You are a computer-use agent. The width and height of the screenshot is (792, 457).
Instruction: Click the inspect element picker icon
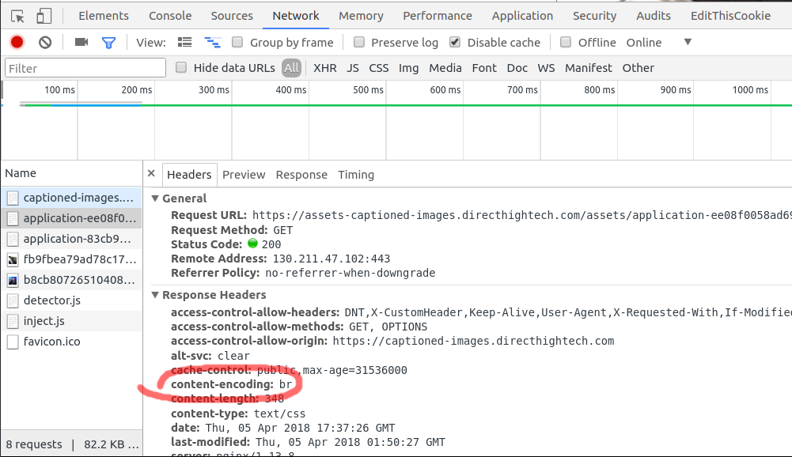(17, 16)
